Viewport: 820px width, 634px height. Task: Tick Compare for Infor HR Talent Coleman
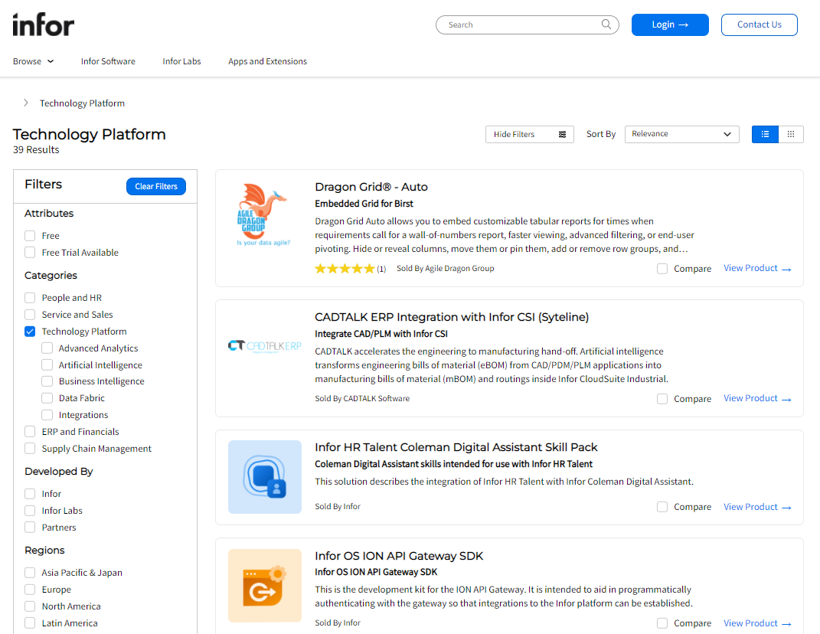pos(662,507)
